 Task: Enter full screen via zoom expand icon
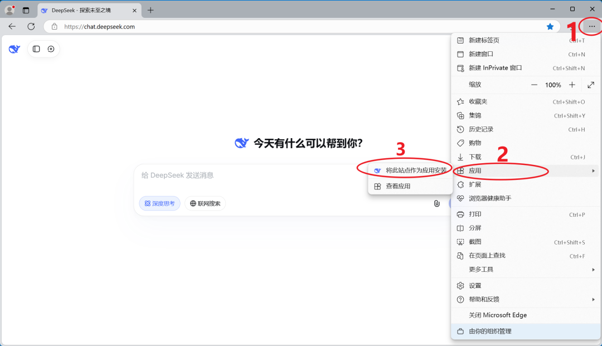click(x=591, y=85)
